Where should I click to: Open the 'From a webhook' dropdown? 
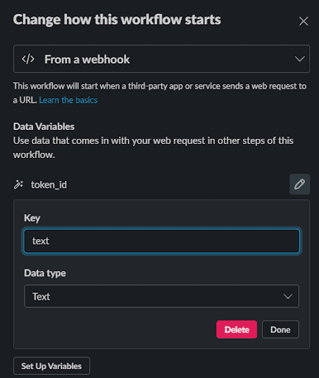pyautogui.click(x=162, y=59)
